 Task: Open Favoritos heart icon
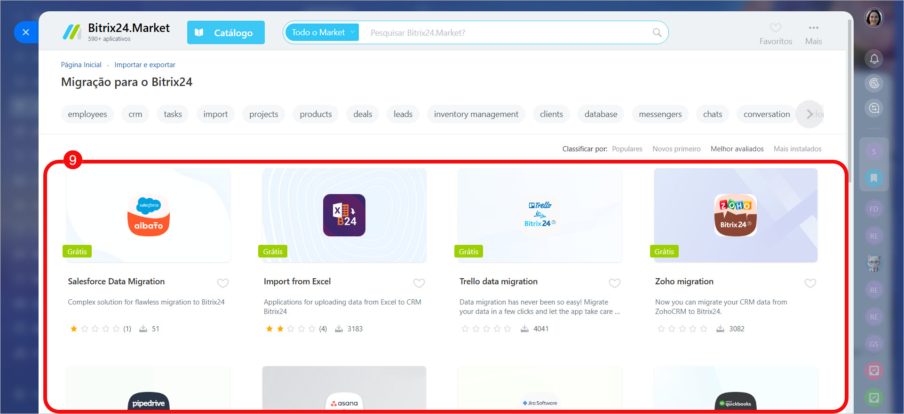pyautogui.click(x=776, y=28)
